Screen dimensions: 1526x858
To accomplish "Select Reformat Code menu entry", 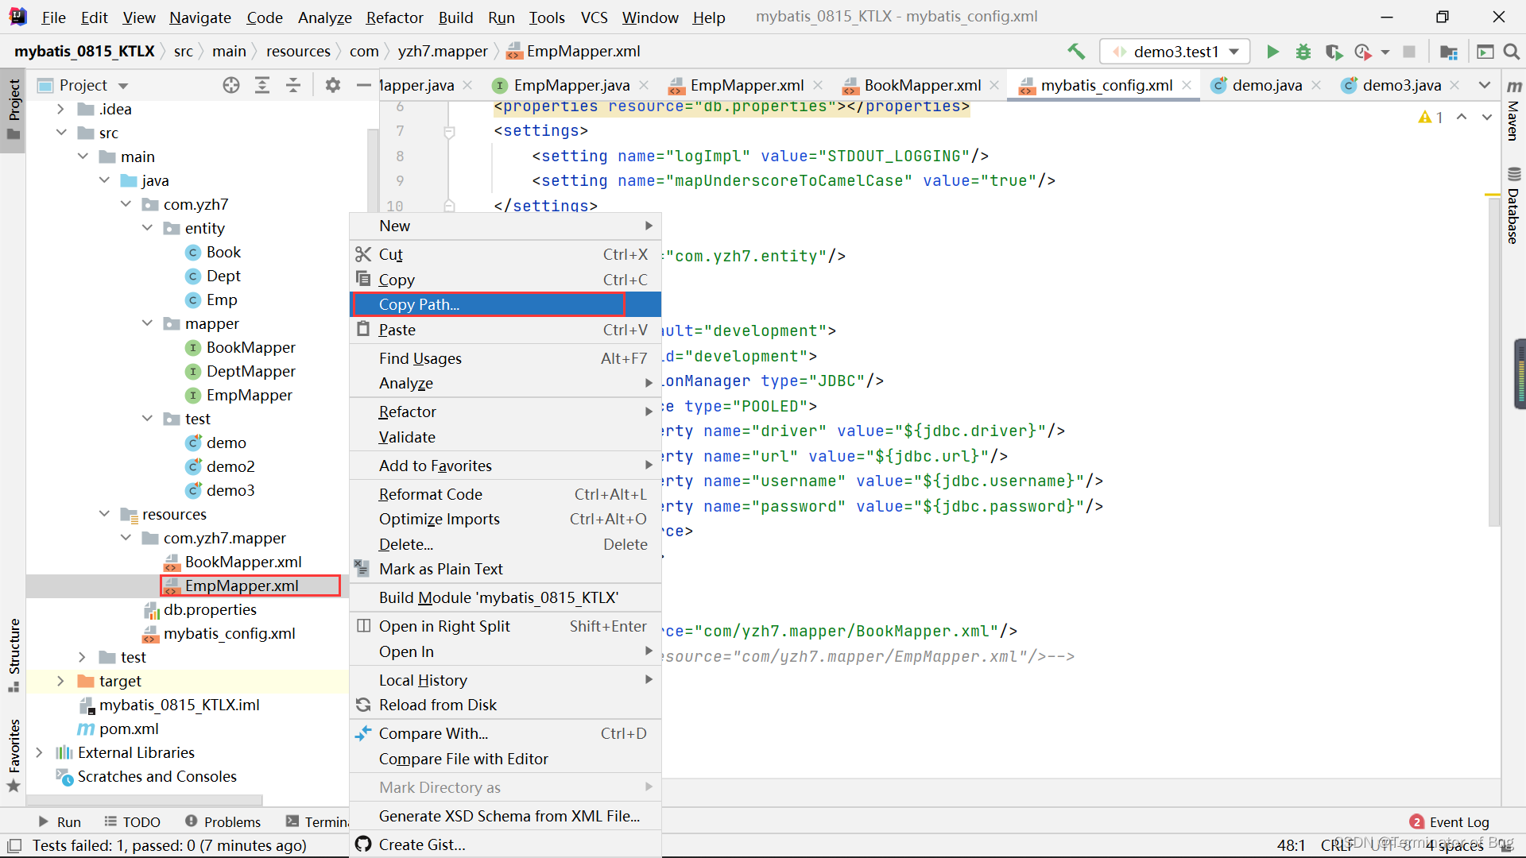I will click(505, 494).
